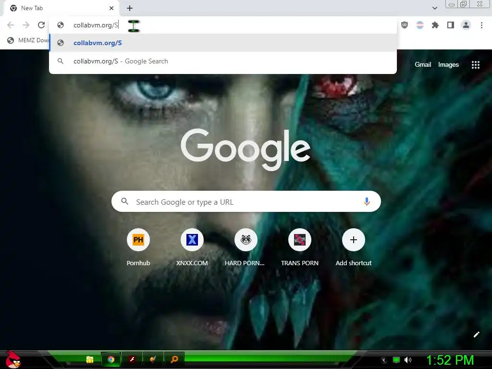The height and width of the screenshot is (369, 492).
Task: Open the trans flag extension icon
Action: (420, 25)
